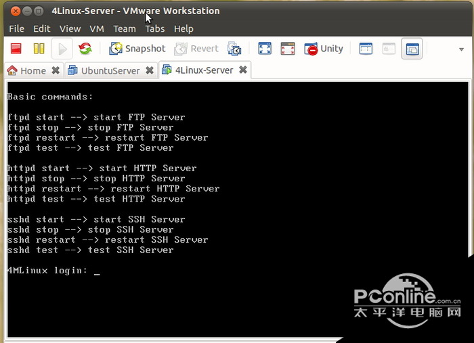Viewport: 474px width, 343px height.
Task: Take a Snapshot of the VM
Action: (137, 49)
